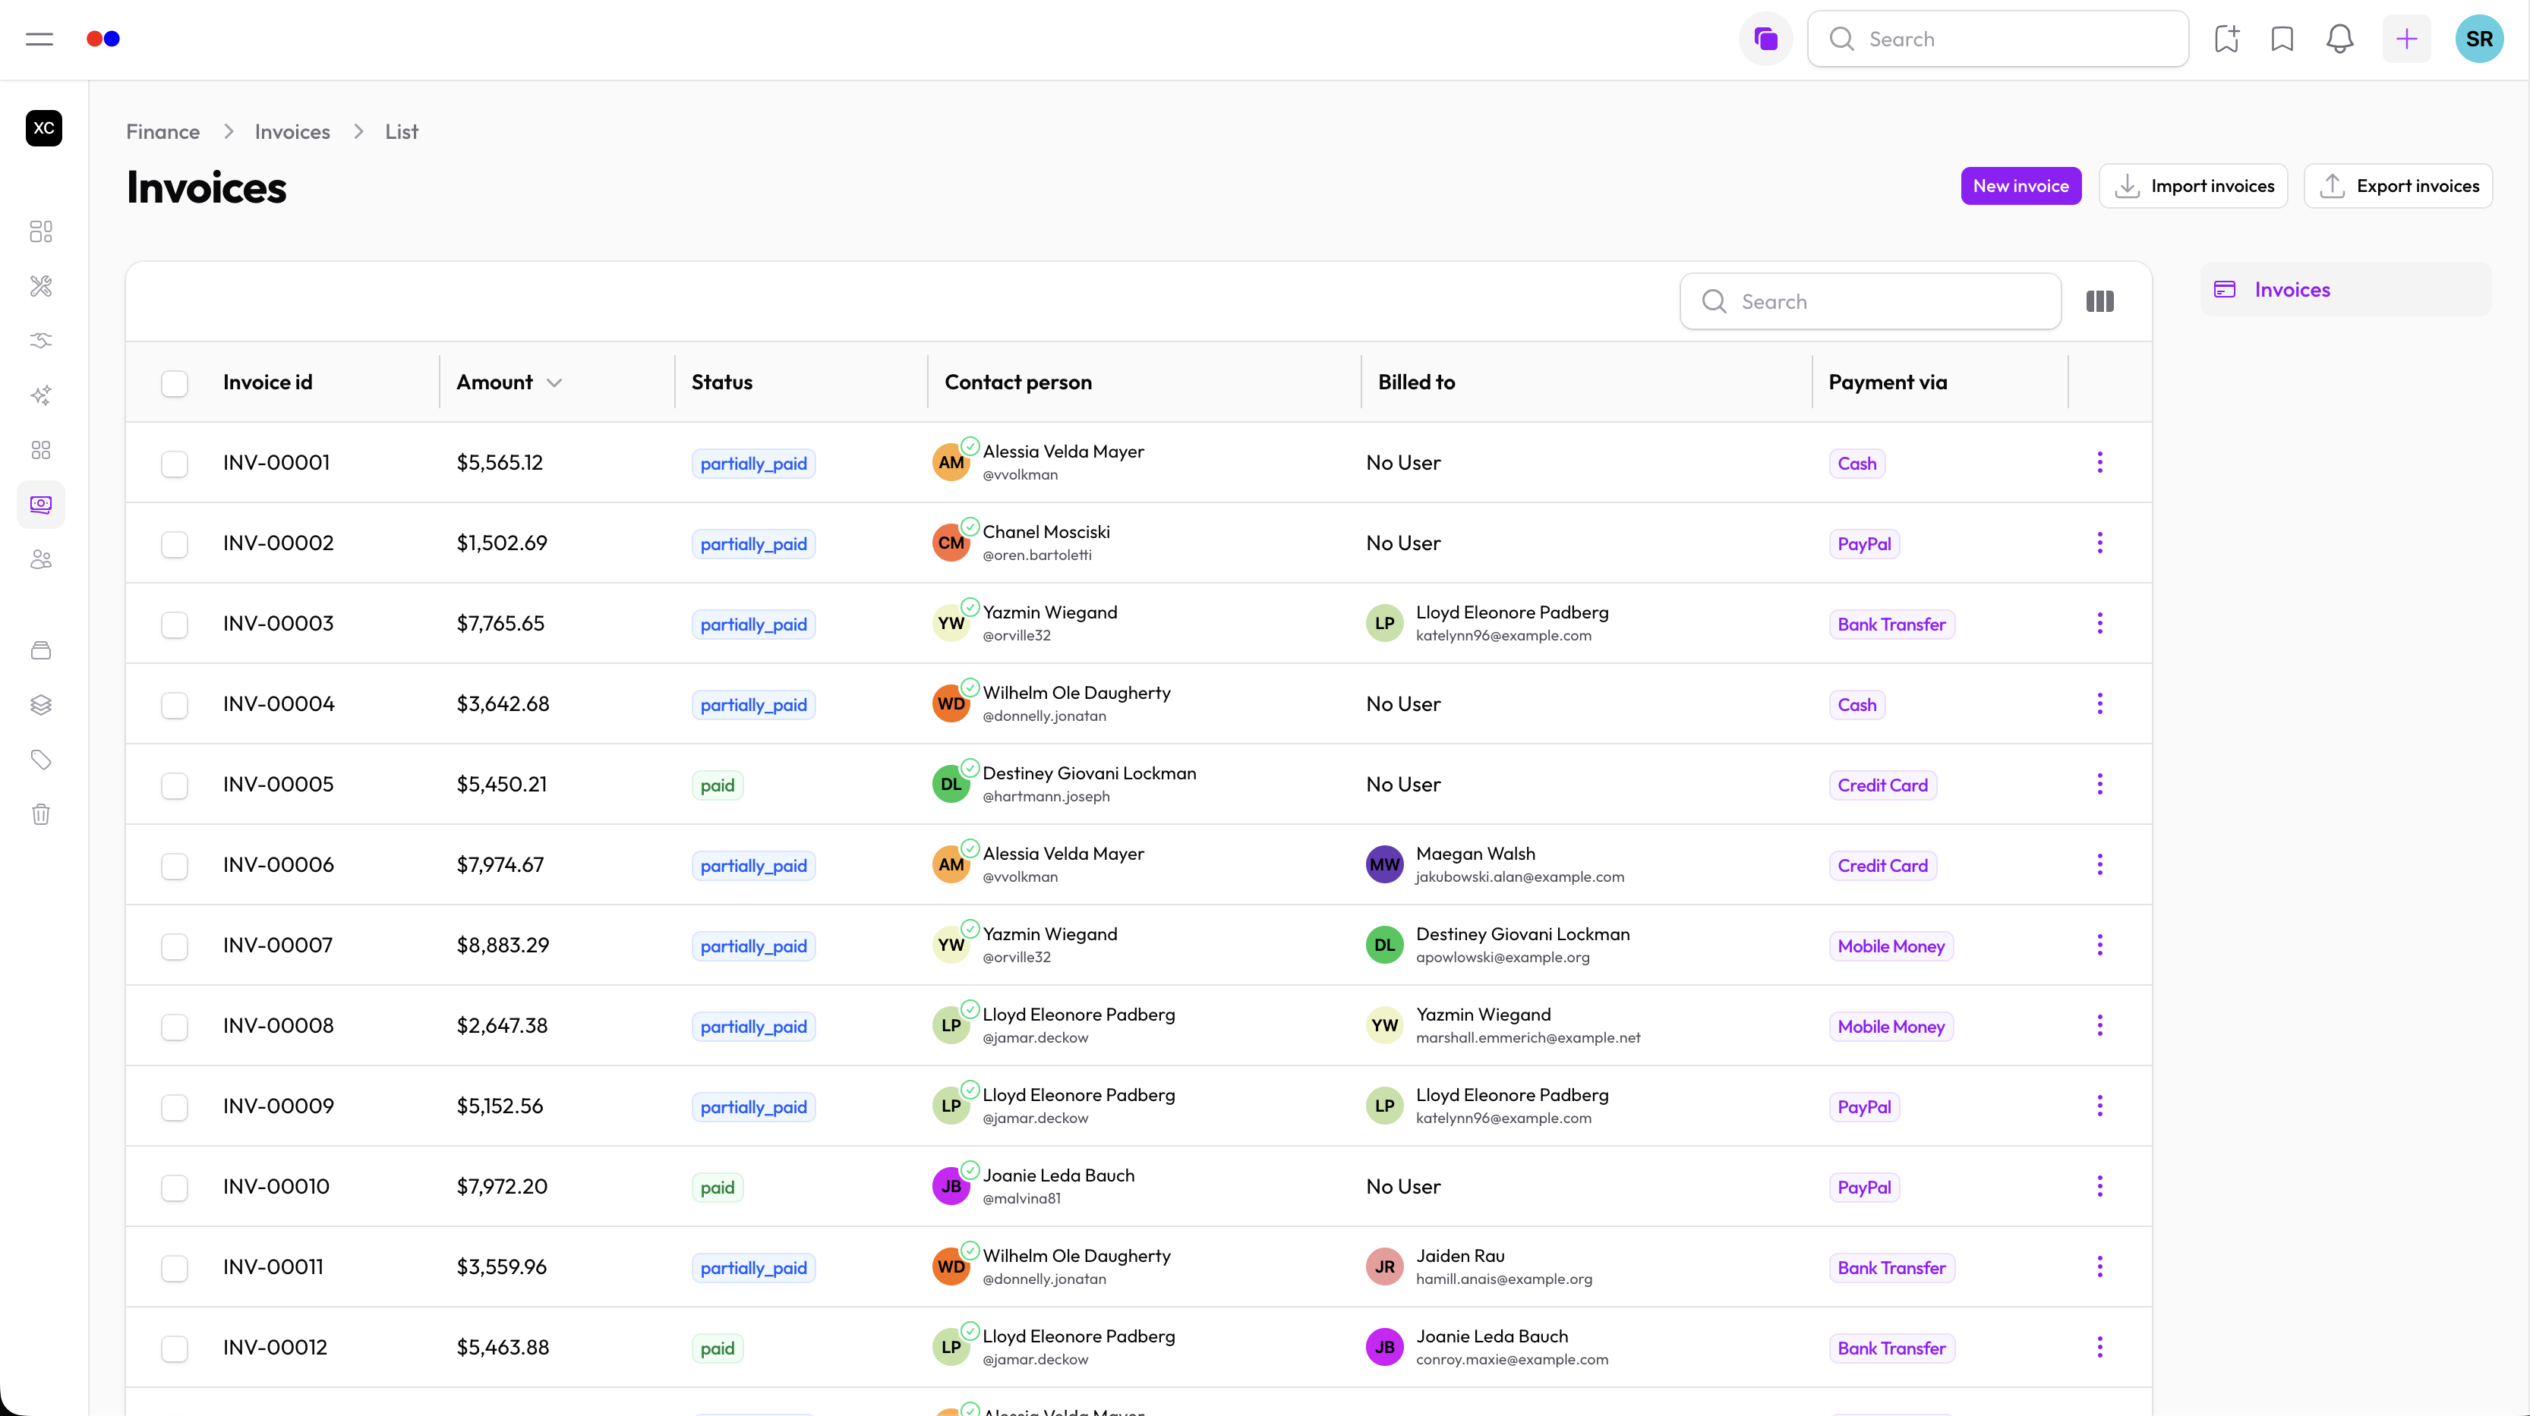Screen dimensions: 2530x1416
Task: Open the SR user avatar menu
Action: 2479,39
